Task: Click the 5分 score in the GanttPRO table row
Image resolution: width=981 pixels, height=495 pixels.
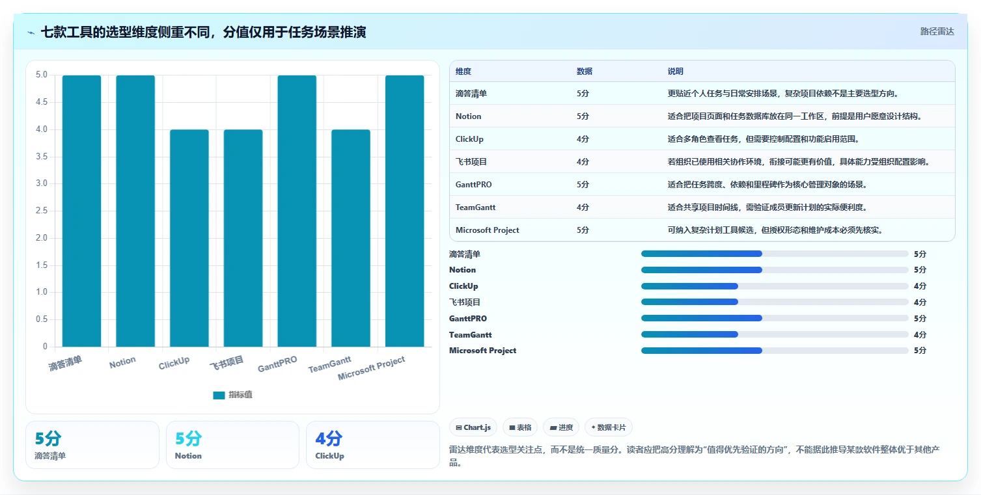Action: (583, 185)
